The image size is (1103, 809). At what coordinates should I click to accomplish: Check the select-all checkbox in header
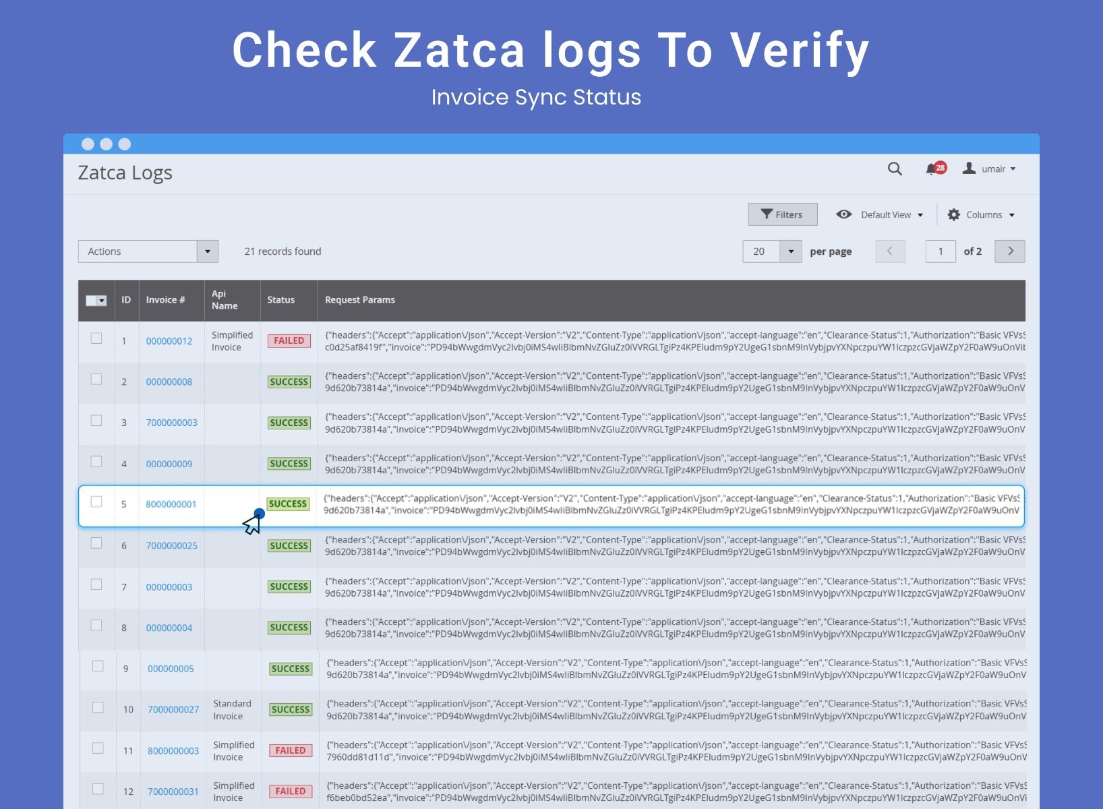[x=92, y=300]
